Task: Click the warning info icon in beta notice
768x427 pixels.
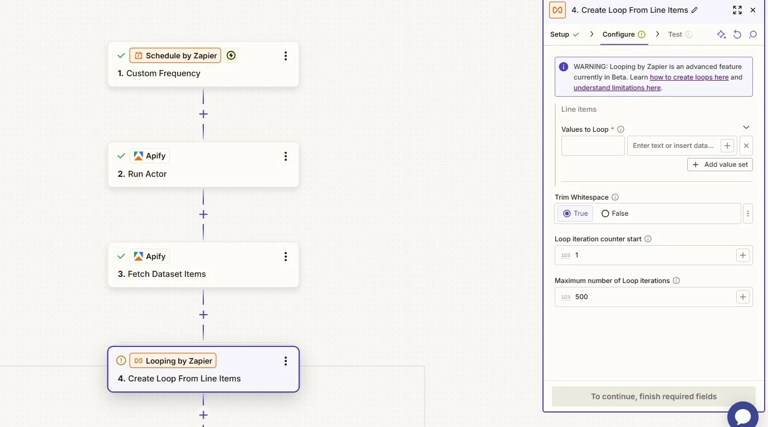Action: pyautogui.click(x=564, y=67)
